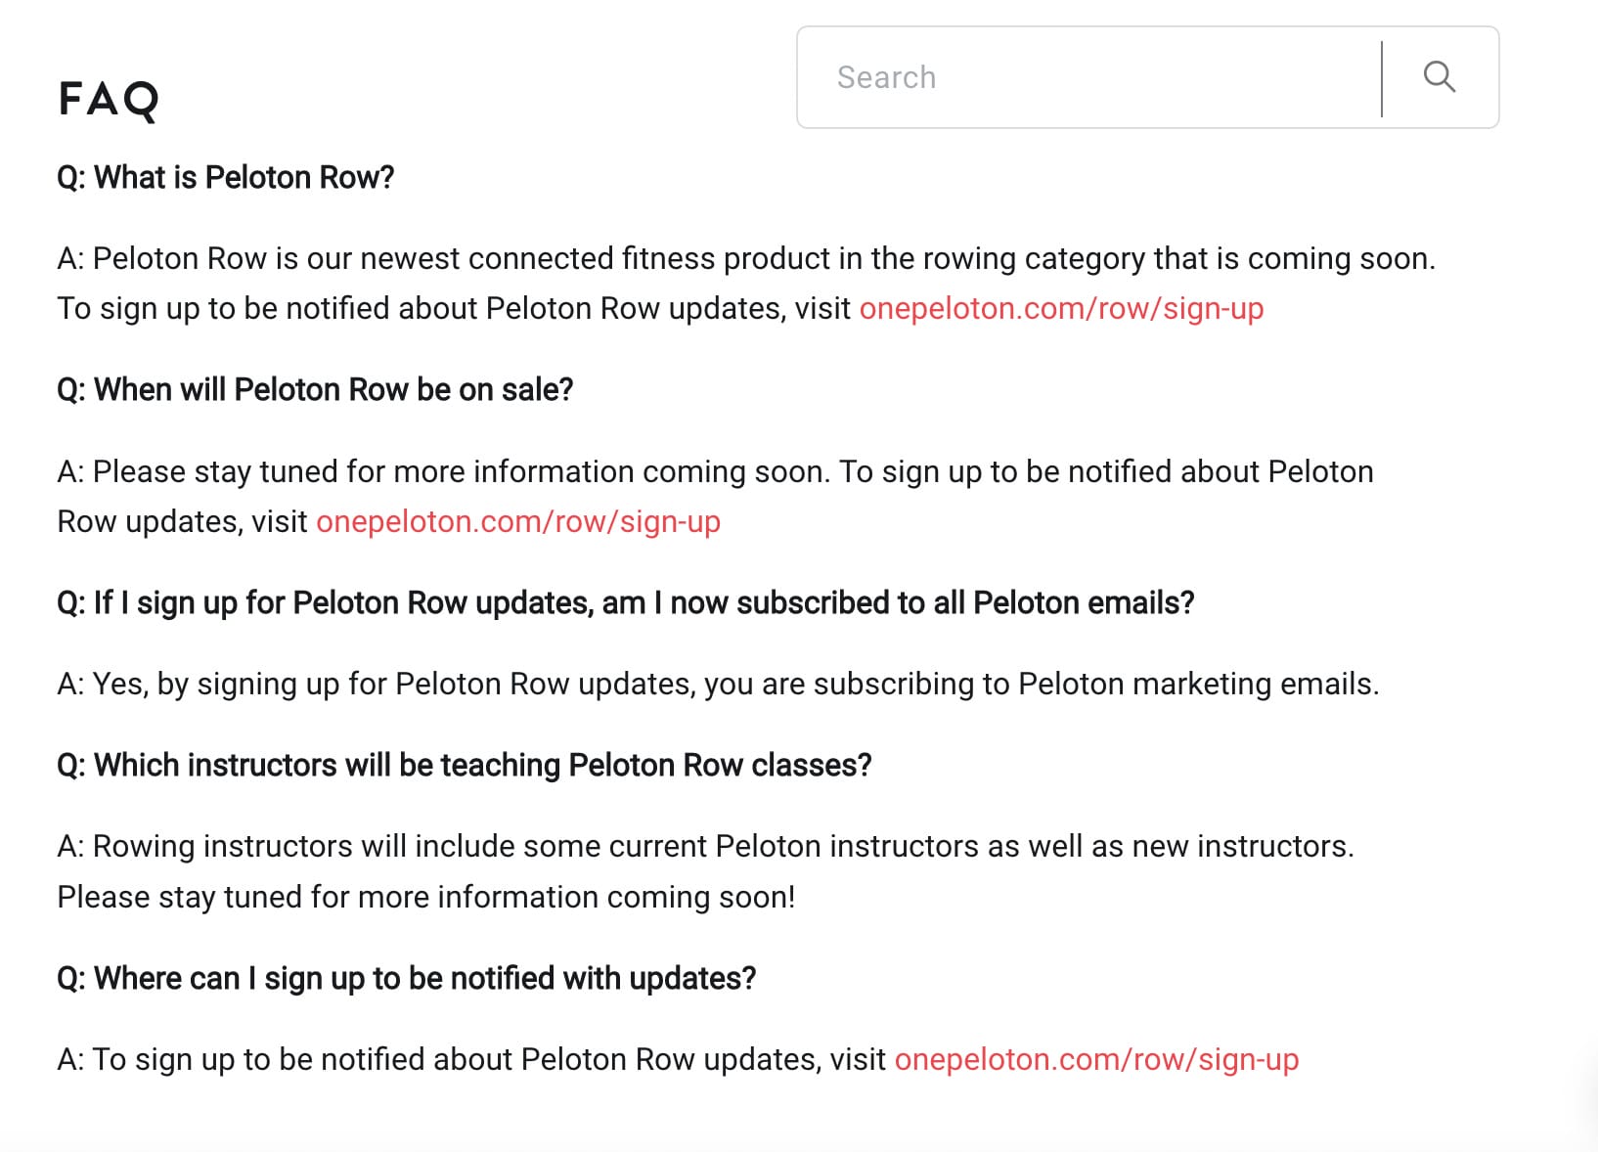Click question 'Which instructors will be teaching'
The width and height of the screenshot is (1598, 1152).
click(465, 765)
